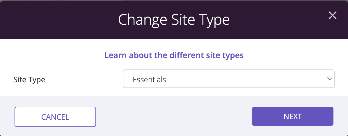Viewport: 348px width, 136px height.
Task: Proceed using the purple NEXT button
Action: pyautogui.click(x=292, y=116)
